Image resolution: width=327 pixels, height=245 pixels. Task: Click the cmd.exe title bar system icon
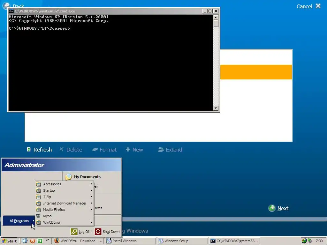point(11,11)
